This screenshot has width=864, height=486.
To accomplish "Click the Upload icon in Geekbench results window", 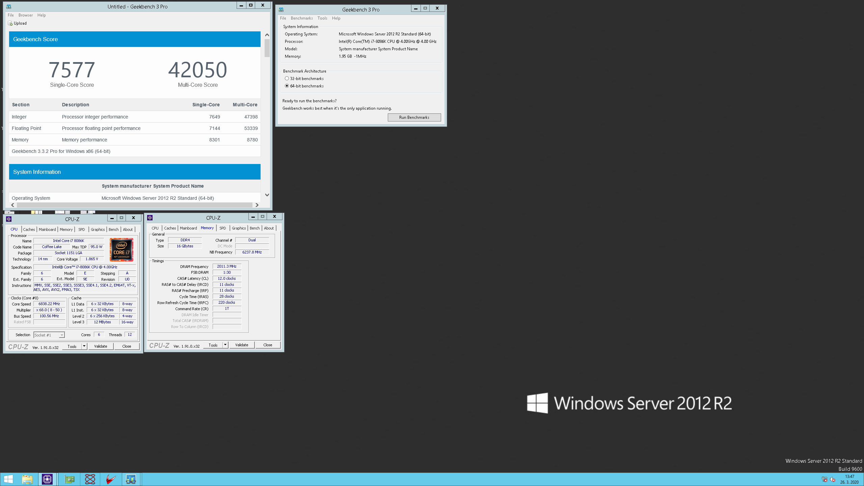I will 10,23.
